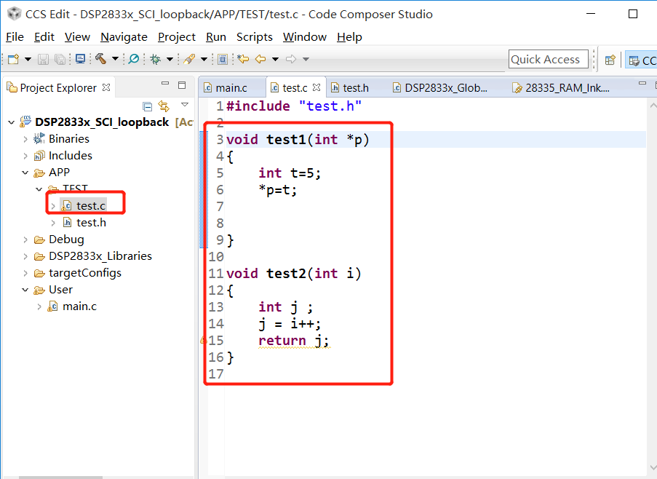Click the flashlight search tool icon

pyautogui.click(x=189, y=59)
